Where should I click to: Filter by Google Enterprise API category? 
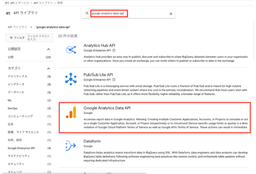click(29, 148)
